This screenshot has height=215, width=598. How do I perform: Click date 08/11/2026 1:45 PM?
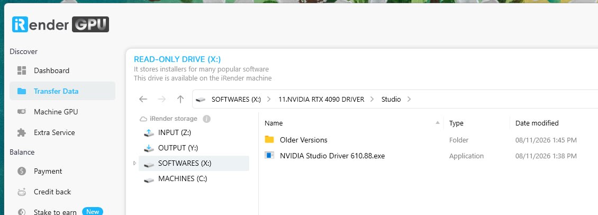[546, 140]
